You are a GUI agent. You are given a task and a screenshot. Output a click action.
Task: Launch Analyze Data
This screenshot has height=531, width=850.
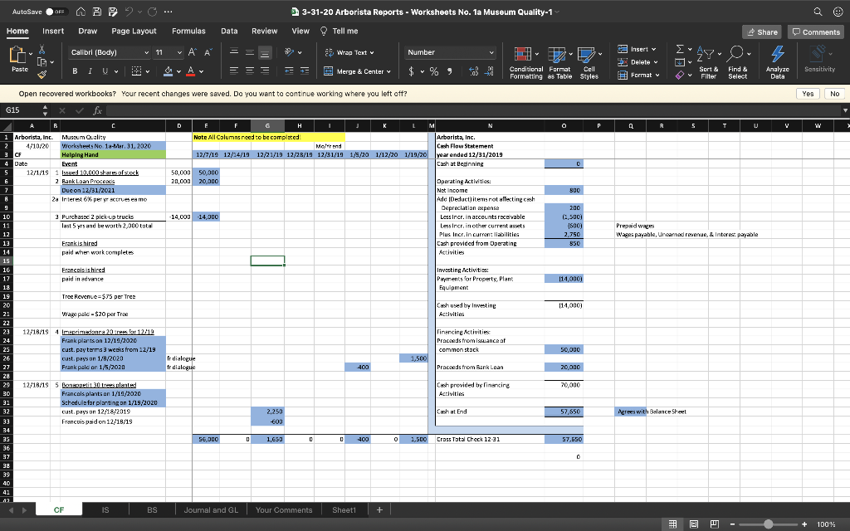tap(777, 62)
